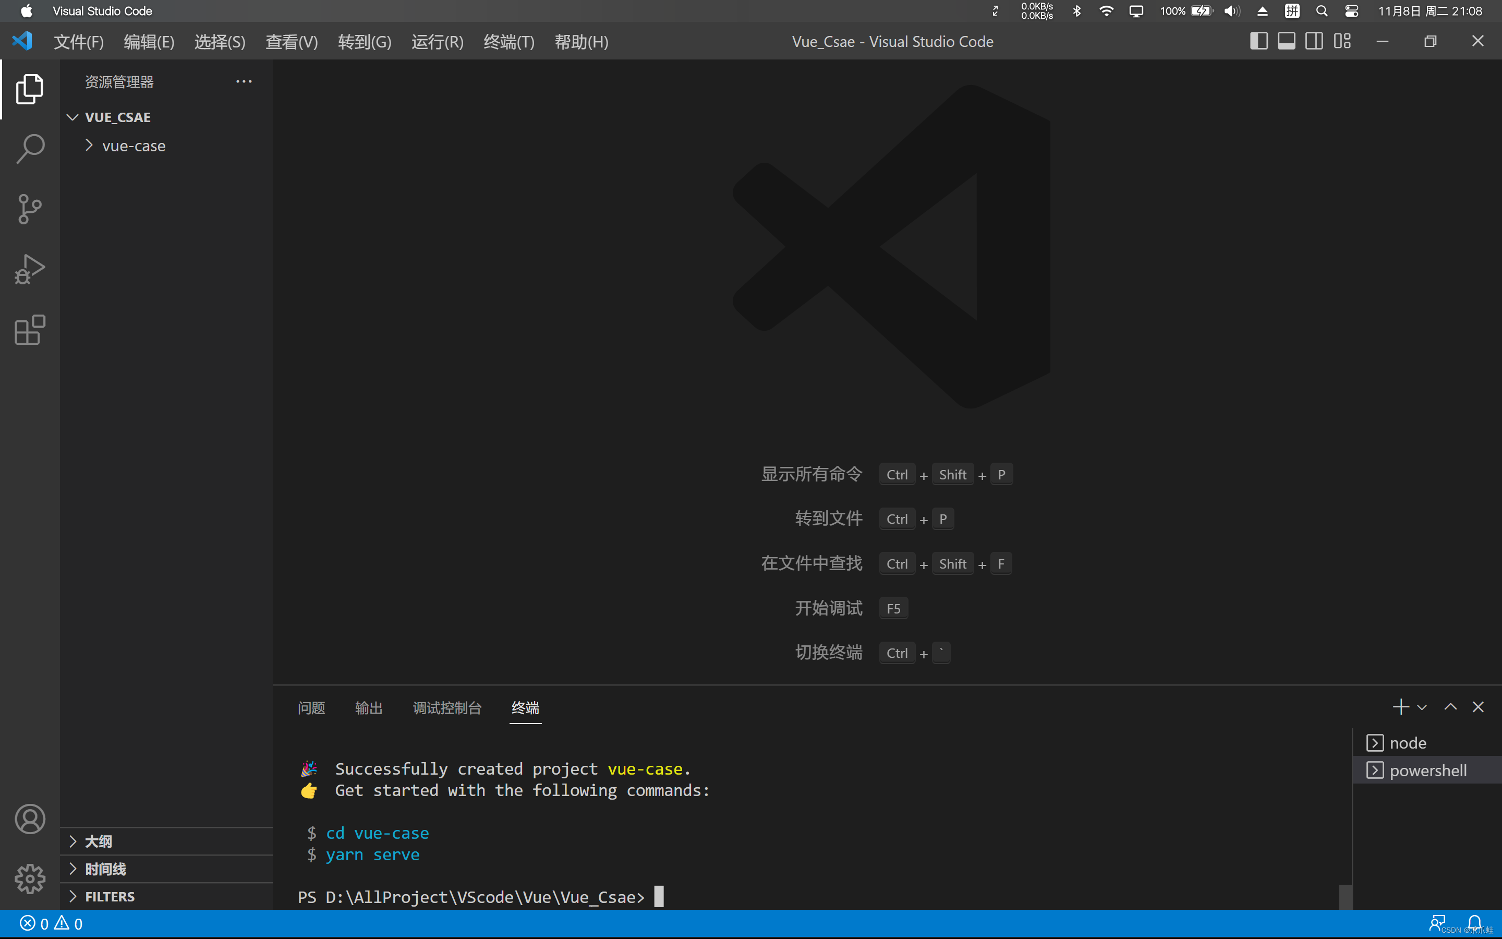Click the 'yarn serve' command text
1502x939 pixels.
[x=372, y=854]
